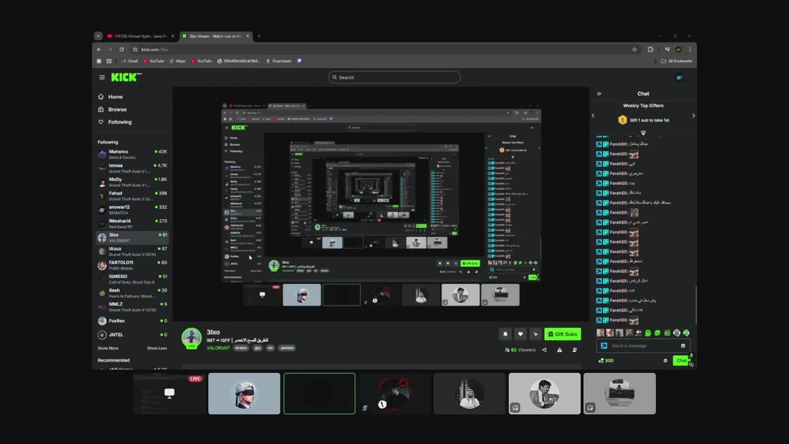The width and height of the screenshot is (789, 444).
Task: Click the 3lxo streamer avatar
Action: coord(192,338)
